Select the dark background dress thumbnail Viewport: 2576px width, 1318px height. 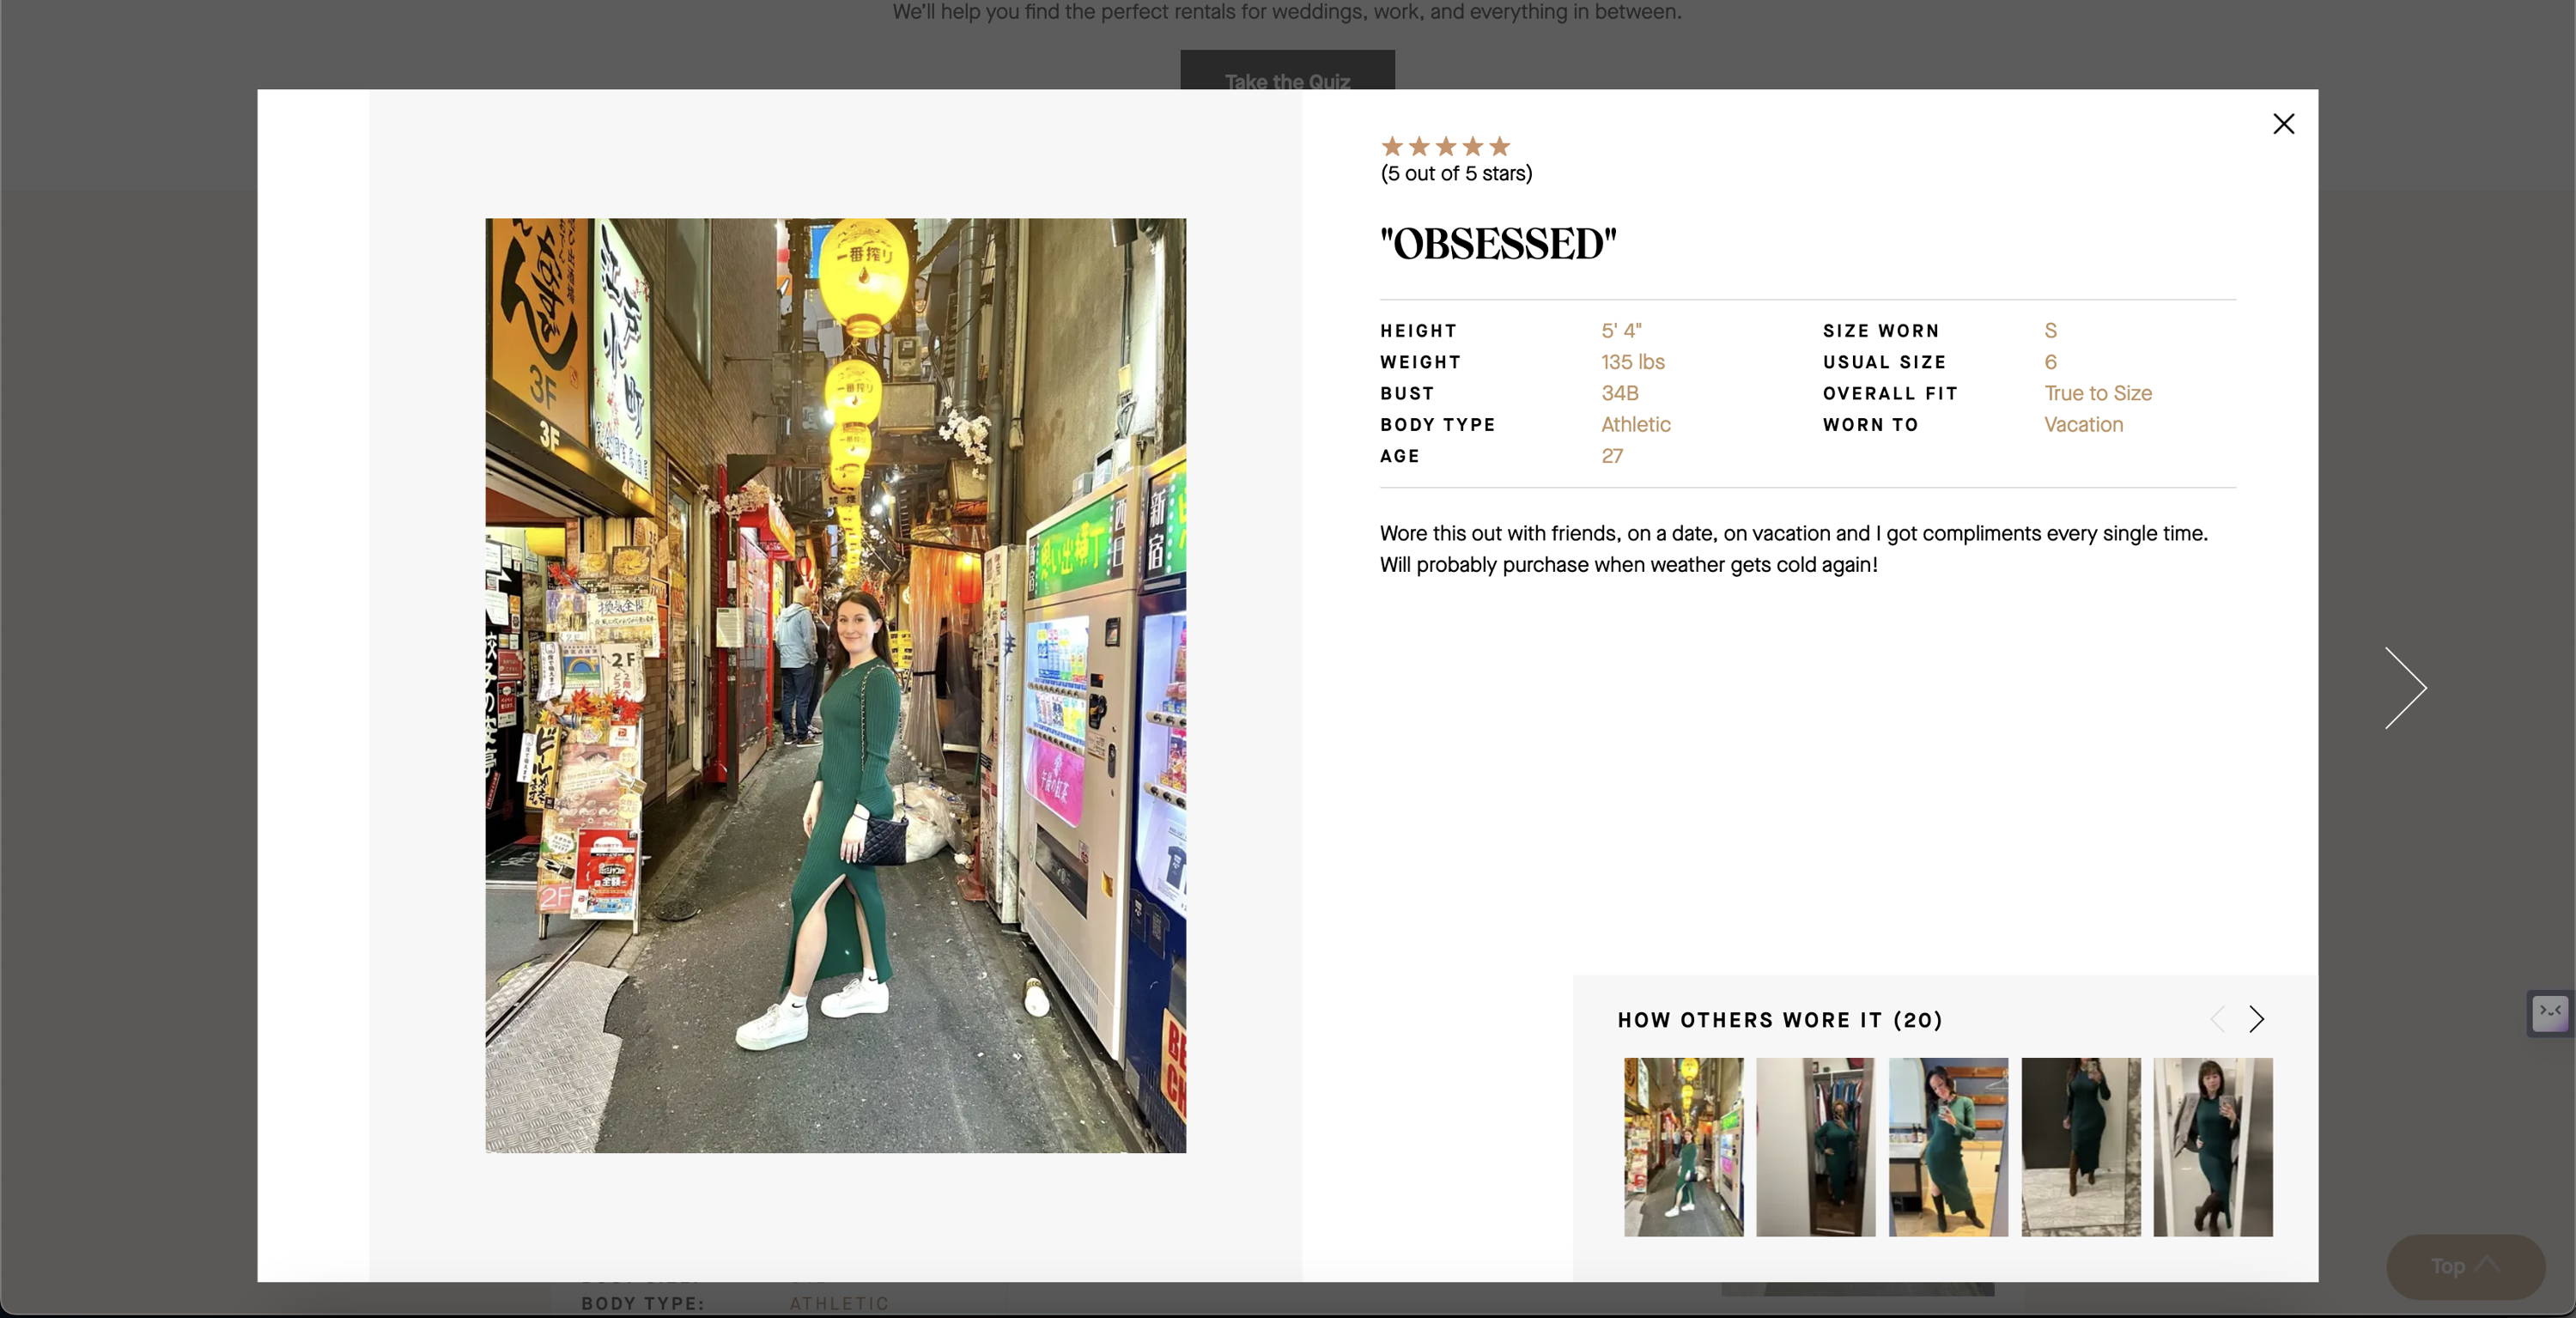pos(2081,1147)
